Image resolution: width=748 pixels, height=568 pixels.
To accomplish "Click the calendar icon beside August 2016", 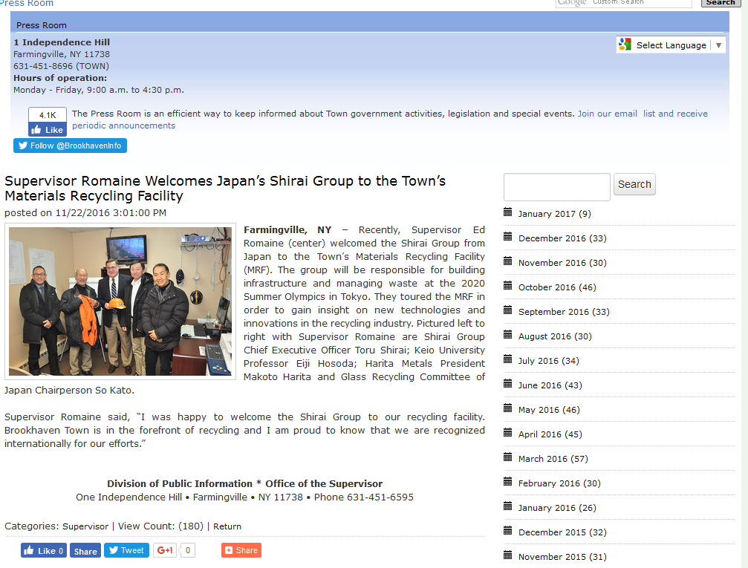I will 507,335.
